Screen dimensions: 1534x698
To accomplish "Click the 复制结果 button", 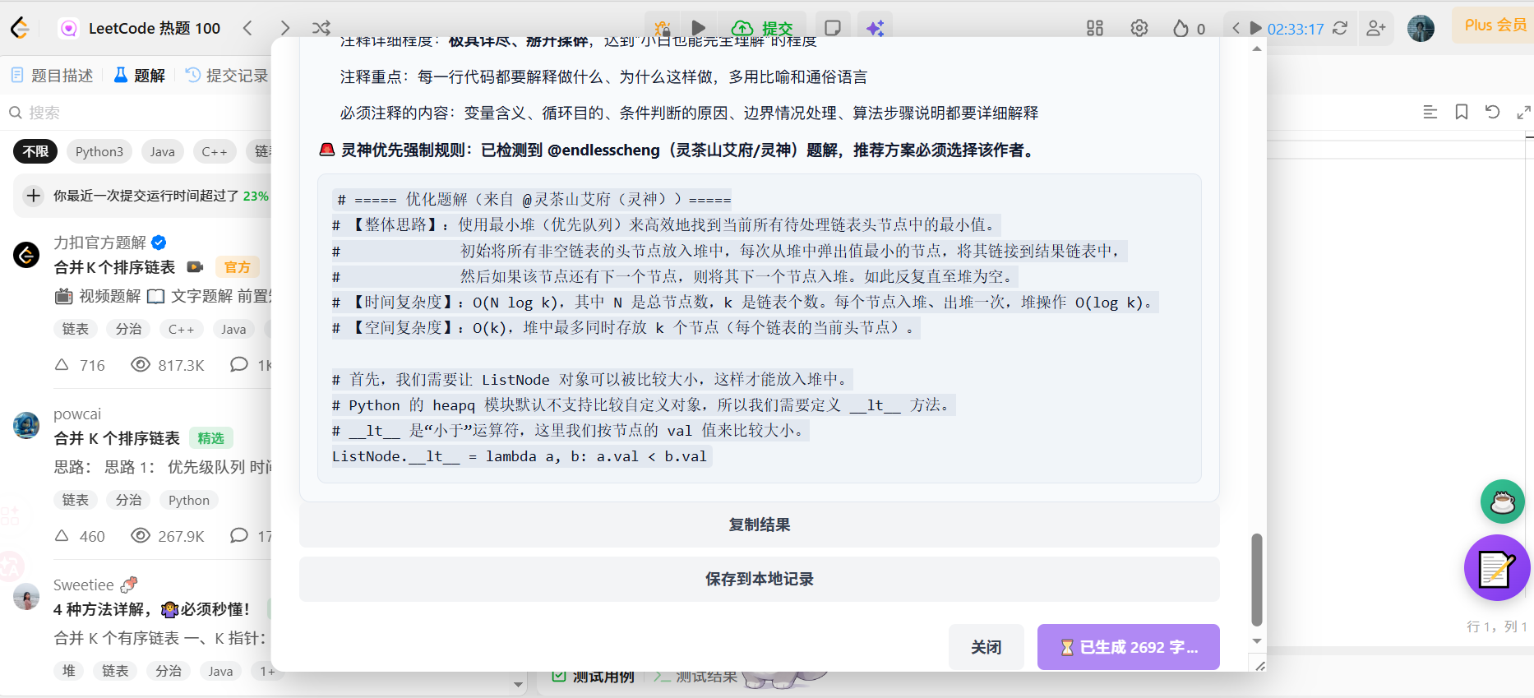I will coord(760,525).
